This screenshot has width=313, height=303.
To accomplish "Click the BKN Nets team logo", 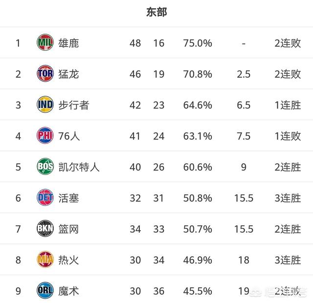I will (45, 229).
